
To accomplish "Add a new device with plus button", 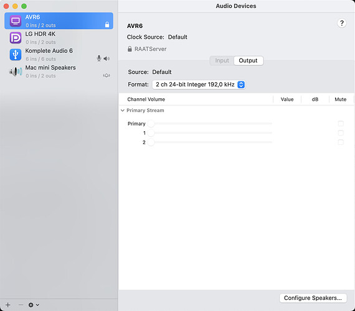I will (8, 305).
